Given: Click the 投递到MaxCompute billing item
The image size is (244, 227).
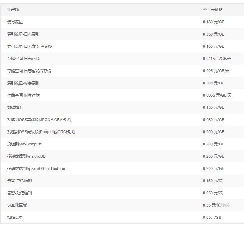Looking at the screenshot, I should (24, 144).
